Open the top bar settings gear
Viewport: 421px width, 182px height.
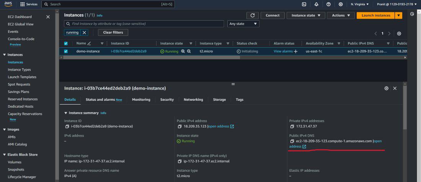coord(341,4)
